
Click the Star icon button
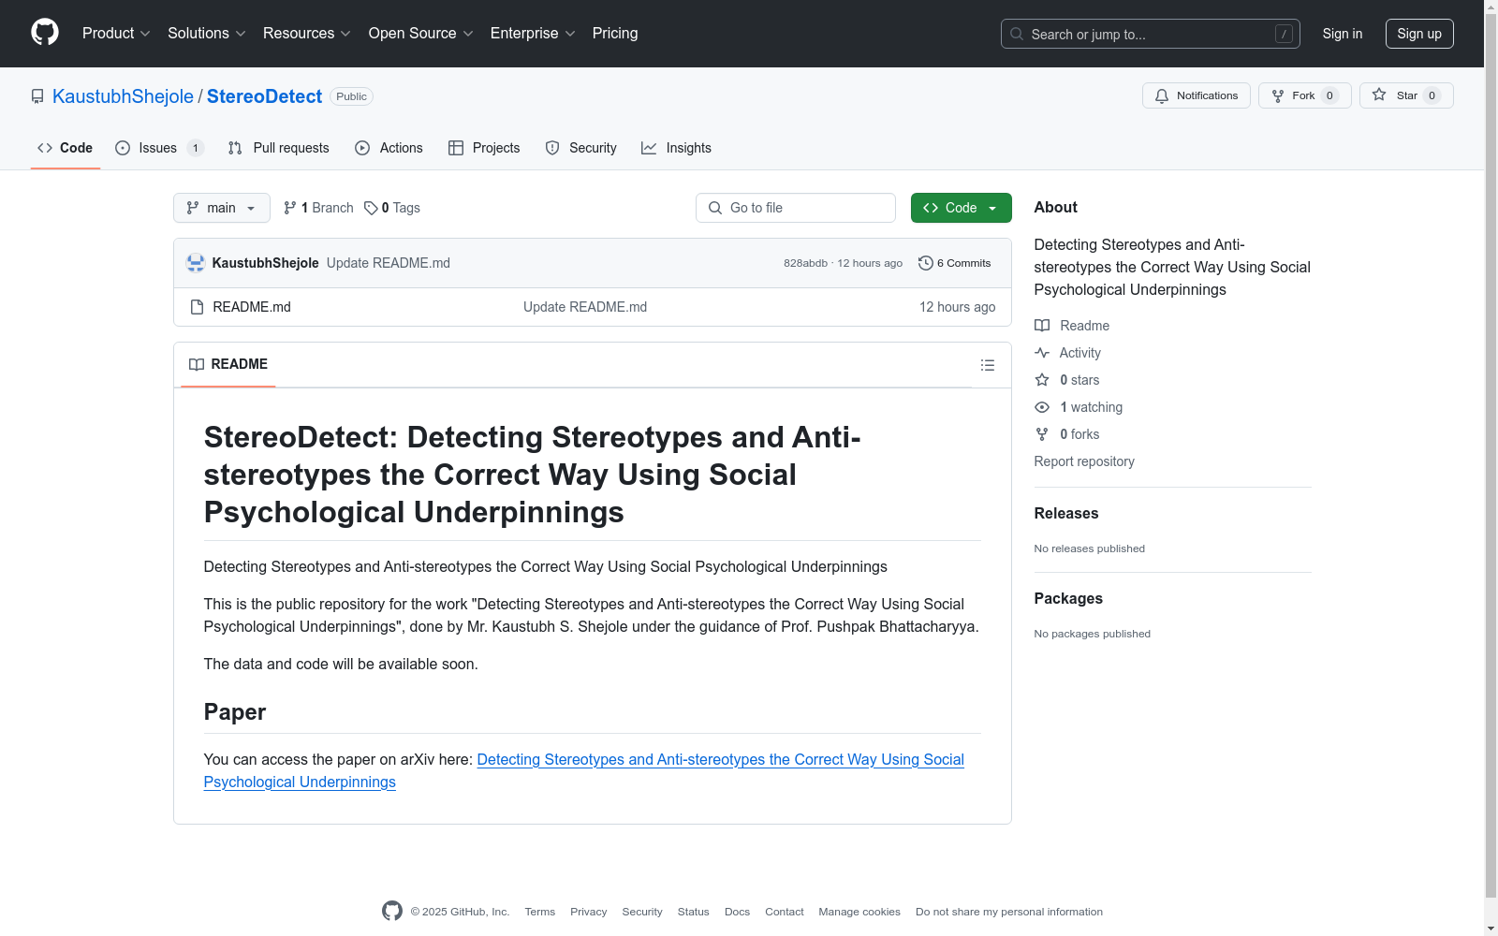tap(1379, 95)
